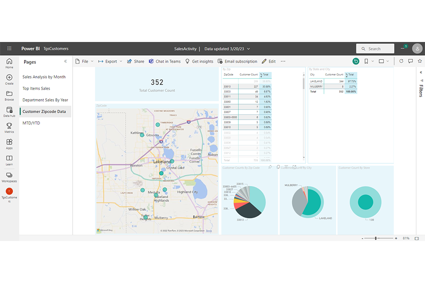The width and height of the screenshot is (425, 283).
Task: Click the Edit button
Action: point(269,61)
